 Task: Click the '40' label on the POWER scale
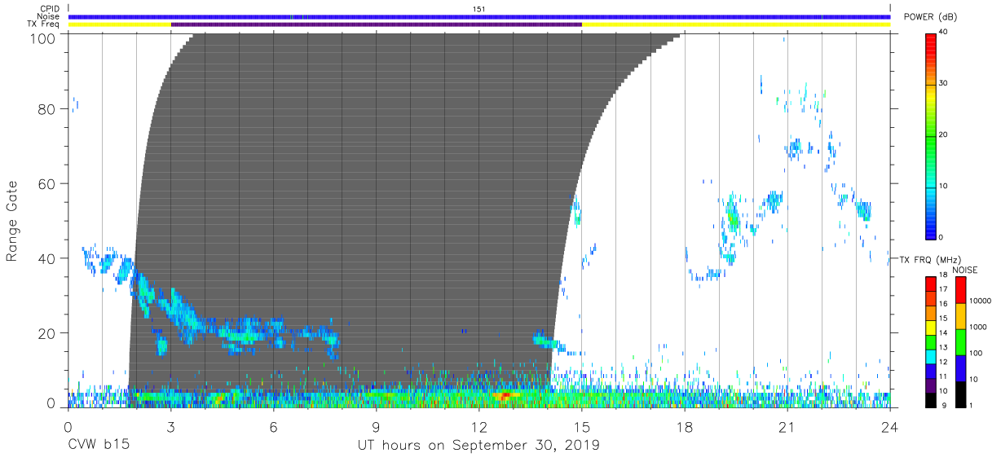pyautogui.click(x=944, y=33)
